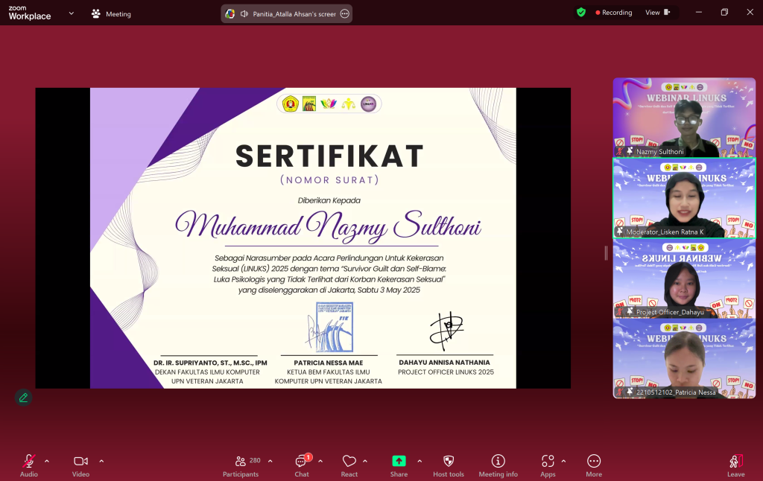The width and height of the screenshot is (763, 481).
Task: Click the 2210512102_Patricia Nessa name label
Action: pyautogui.click(x=676, y=392)
